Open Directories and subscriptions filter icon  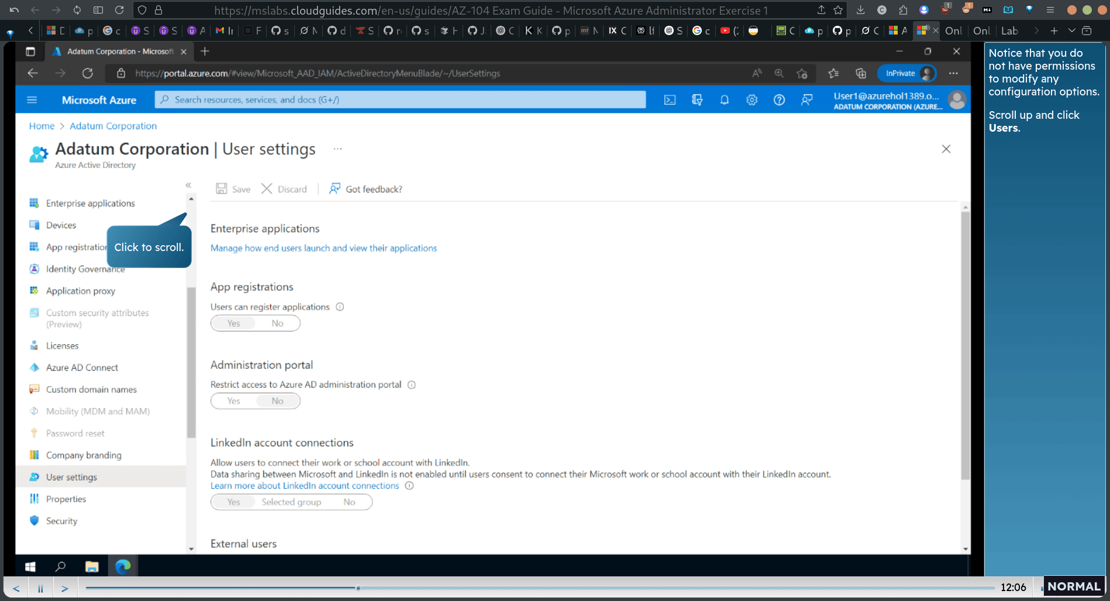[697, 100]
